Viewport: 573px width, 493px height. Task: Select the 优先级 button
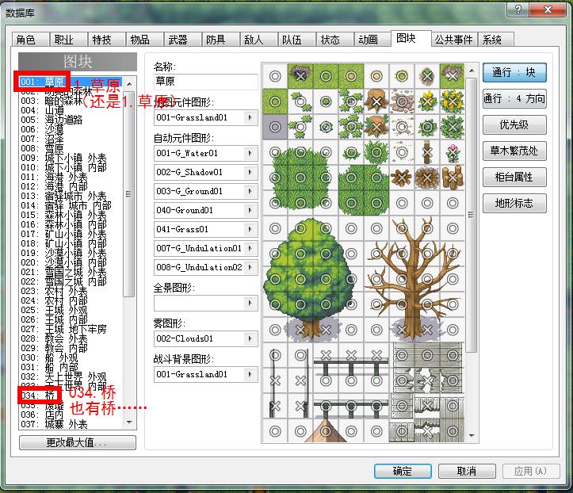coord(514,125)
